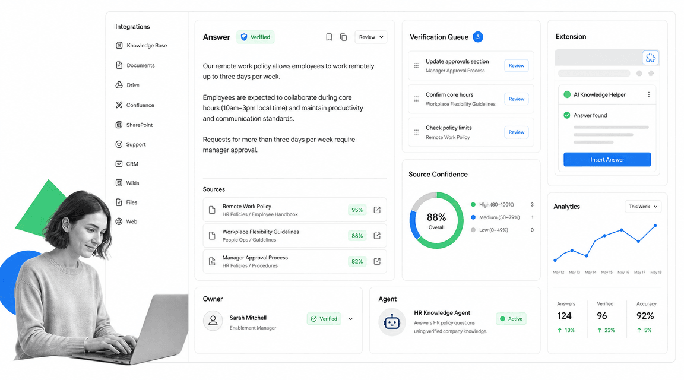Image resolution: width=684 pixels, height=380 pixels.
Task: Click the HR Knowledge Agent robot avatar
Action: pyautogui.click(x=392, y=322)
